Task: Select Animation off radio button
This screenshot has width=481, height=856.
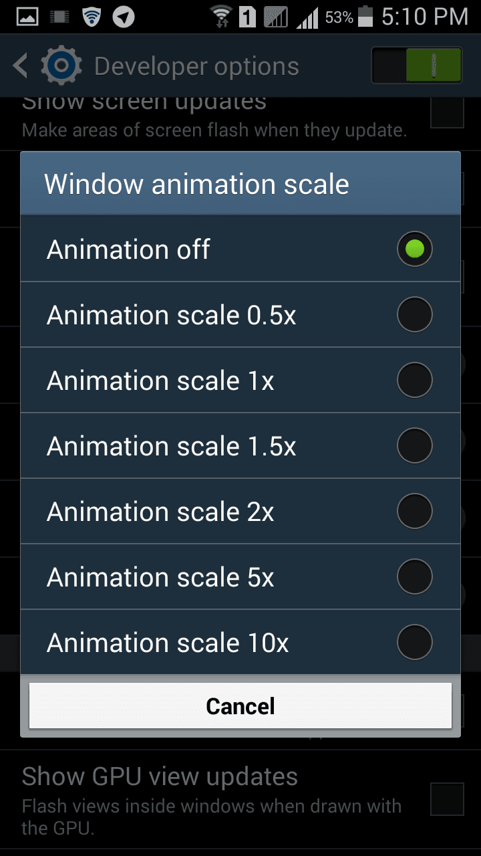Action: [414, 249]
